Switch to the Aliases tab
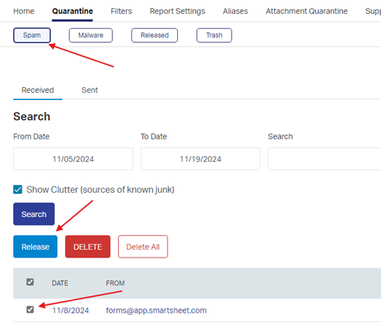This screenshot has height=333, width=381. point(235,11)
